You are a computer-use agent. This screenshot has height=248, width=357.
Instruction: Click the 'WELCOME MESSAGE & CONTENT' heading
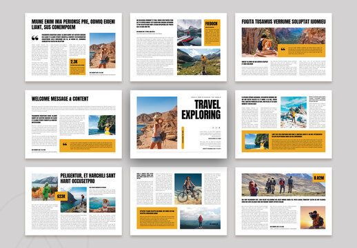coord(60,99)
